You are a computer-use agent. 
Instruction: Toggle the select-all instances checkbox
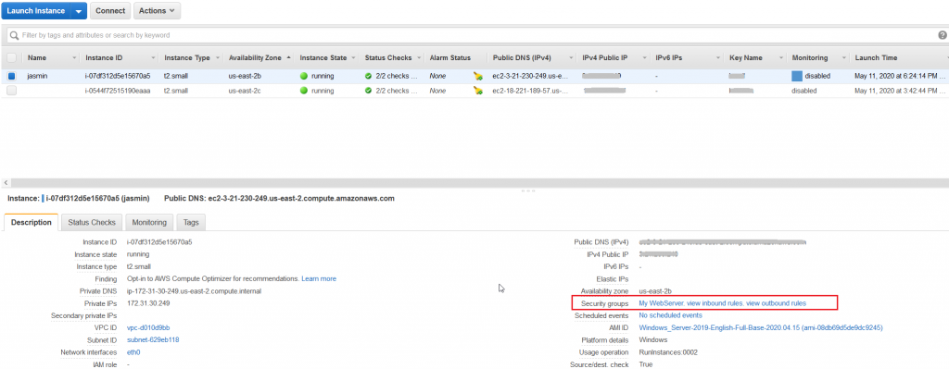coord(11,58)
